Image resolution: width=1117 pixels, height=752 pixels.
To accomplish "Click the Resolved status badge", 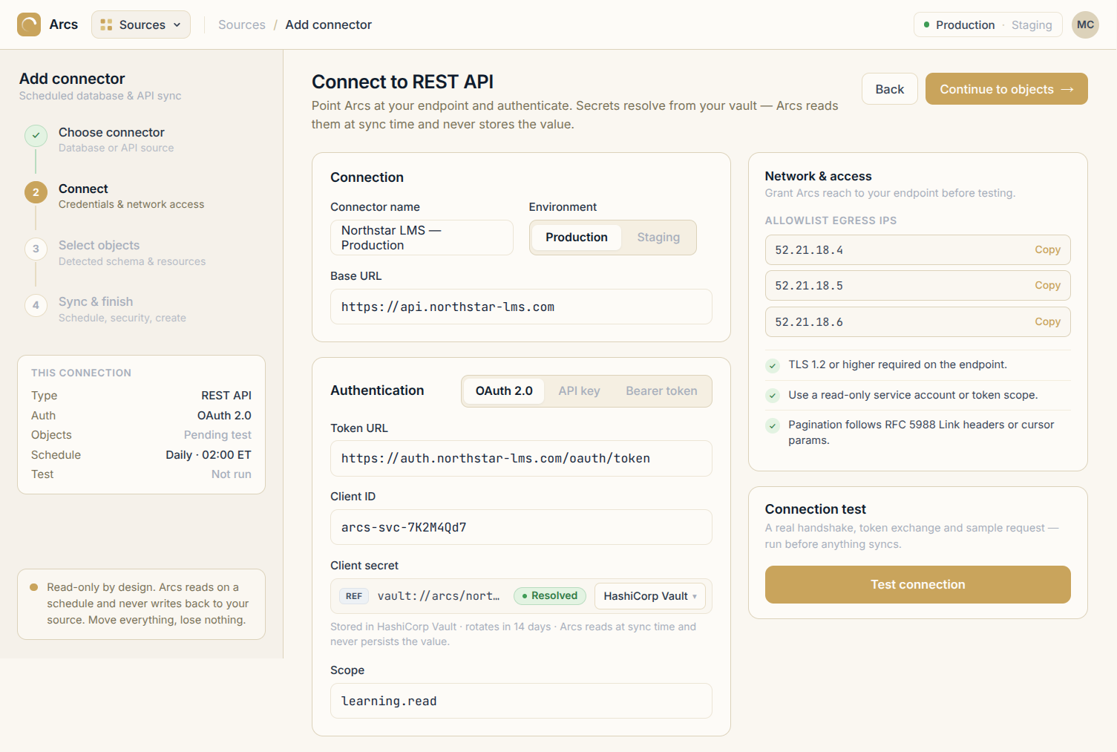I will point(550,596).
